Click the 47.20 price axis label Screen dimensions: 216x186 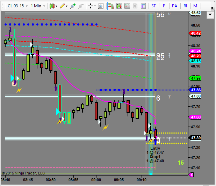coord(195,158)
